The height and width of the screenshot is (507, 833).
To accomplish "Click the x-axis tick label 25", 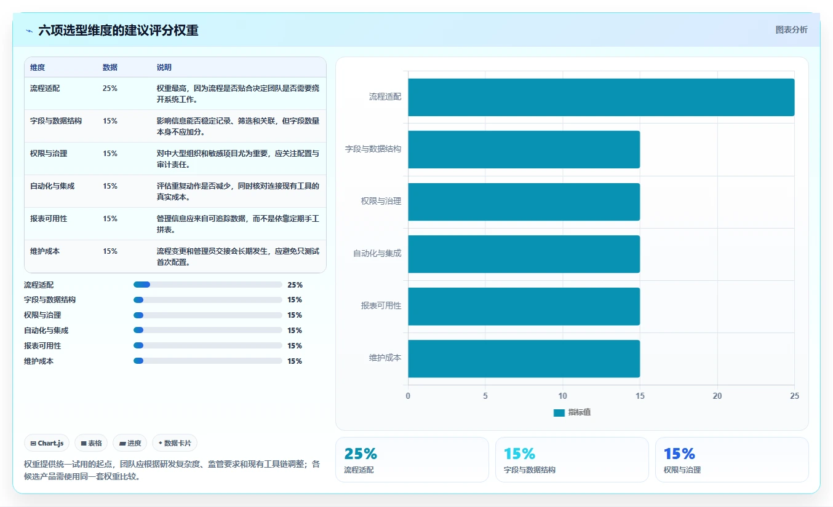I will click(x=794, y=396).
